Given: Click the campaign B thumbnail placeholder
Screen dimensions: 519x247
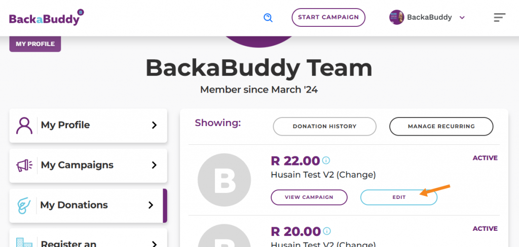Looking at the screenshot, I should (x=224, y=180).
